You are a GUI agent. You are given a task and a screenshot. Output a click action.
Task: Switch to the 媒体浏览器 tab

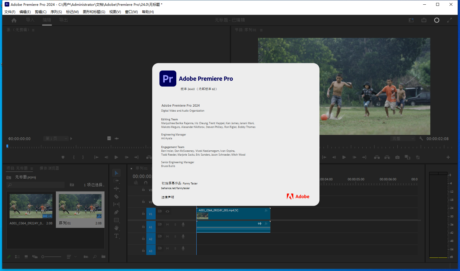(x=49, y=168)
